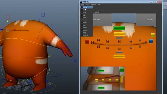
Task: Select the green bar control between white eyebrows
Action: click(119, 28)
